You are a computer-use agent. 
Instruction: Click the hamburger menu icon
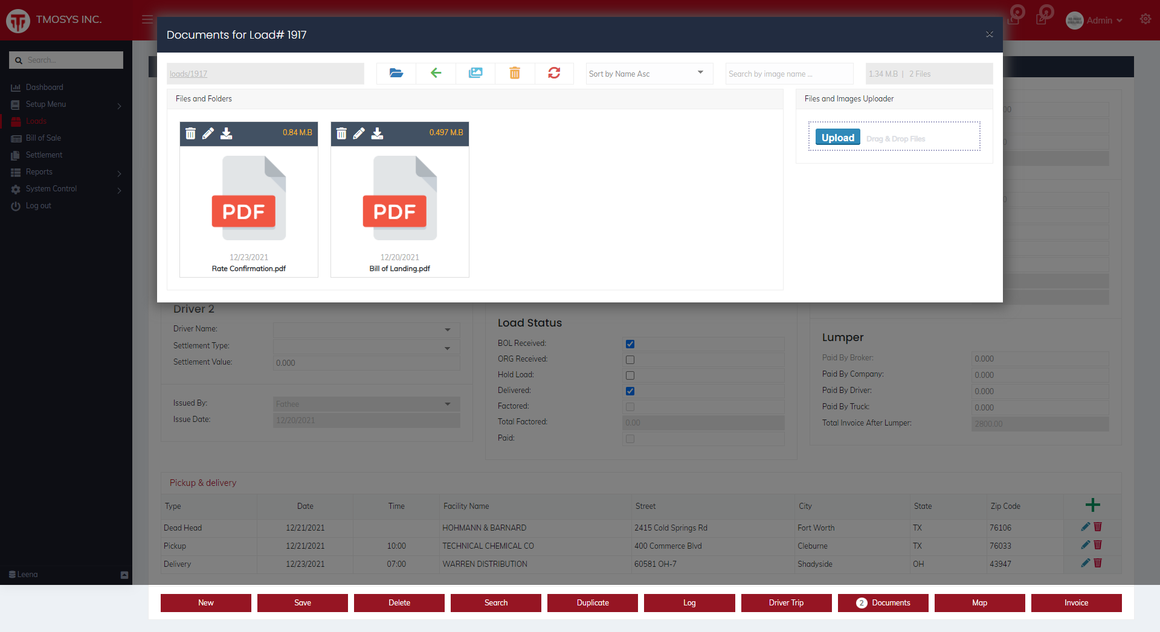click(x=147, y=19)
